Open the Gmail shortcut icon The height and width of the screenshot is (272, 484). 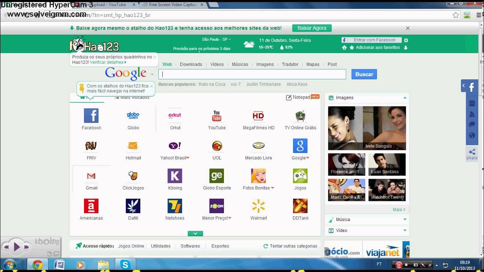click(91, 176)
